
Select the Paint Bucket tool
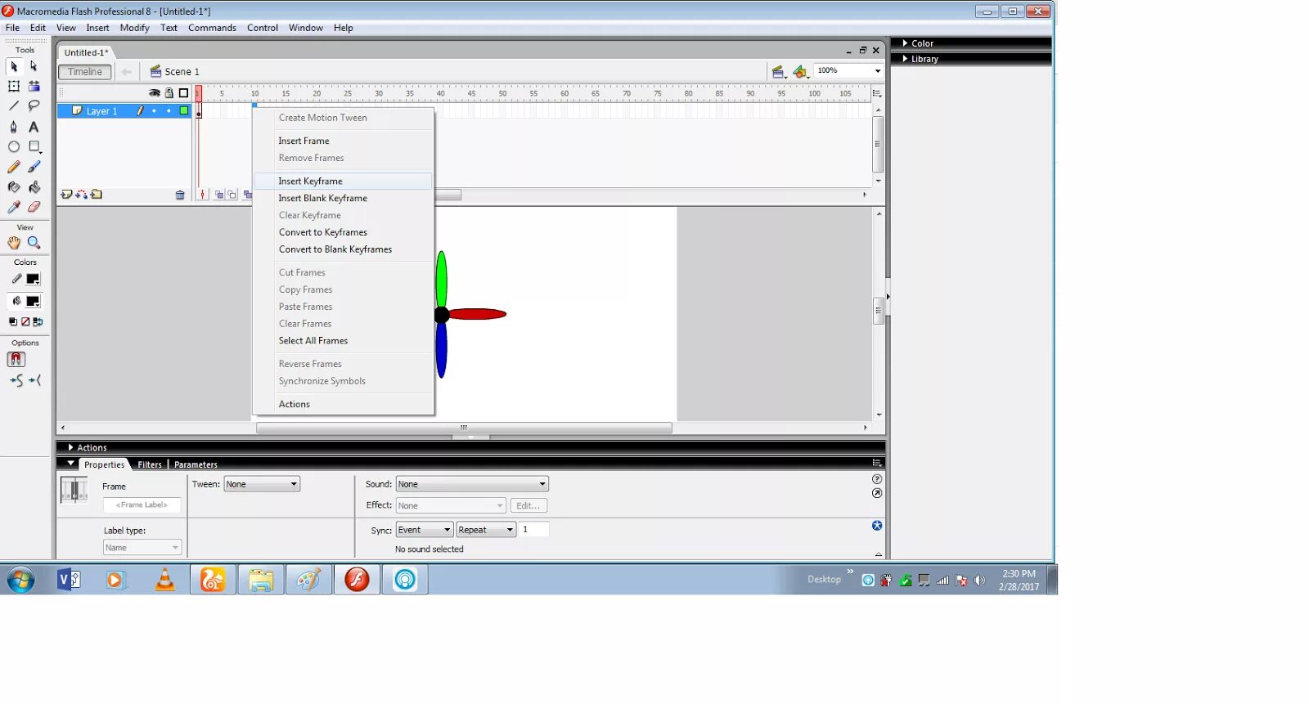click(x=34, y=187)
